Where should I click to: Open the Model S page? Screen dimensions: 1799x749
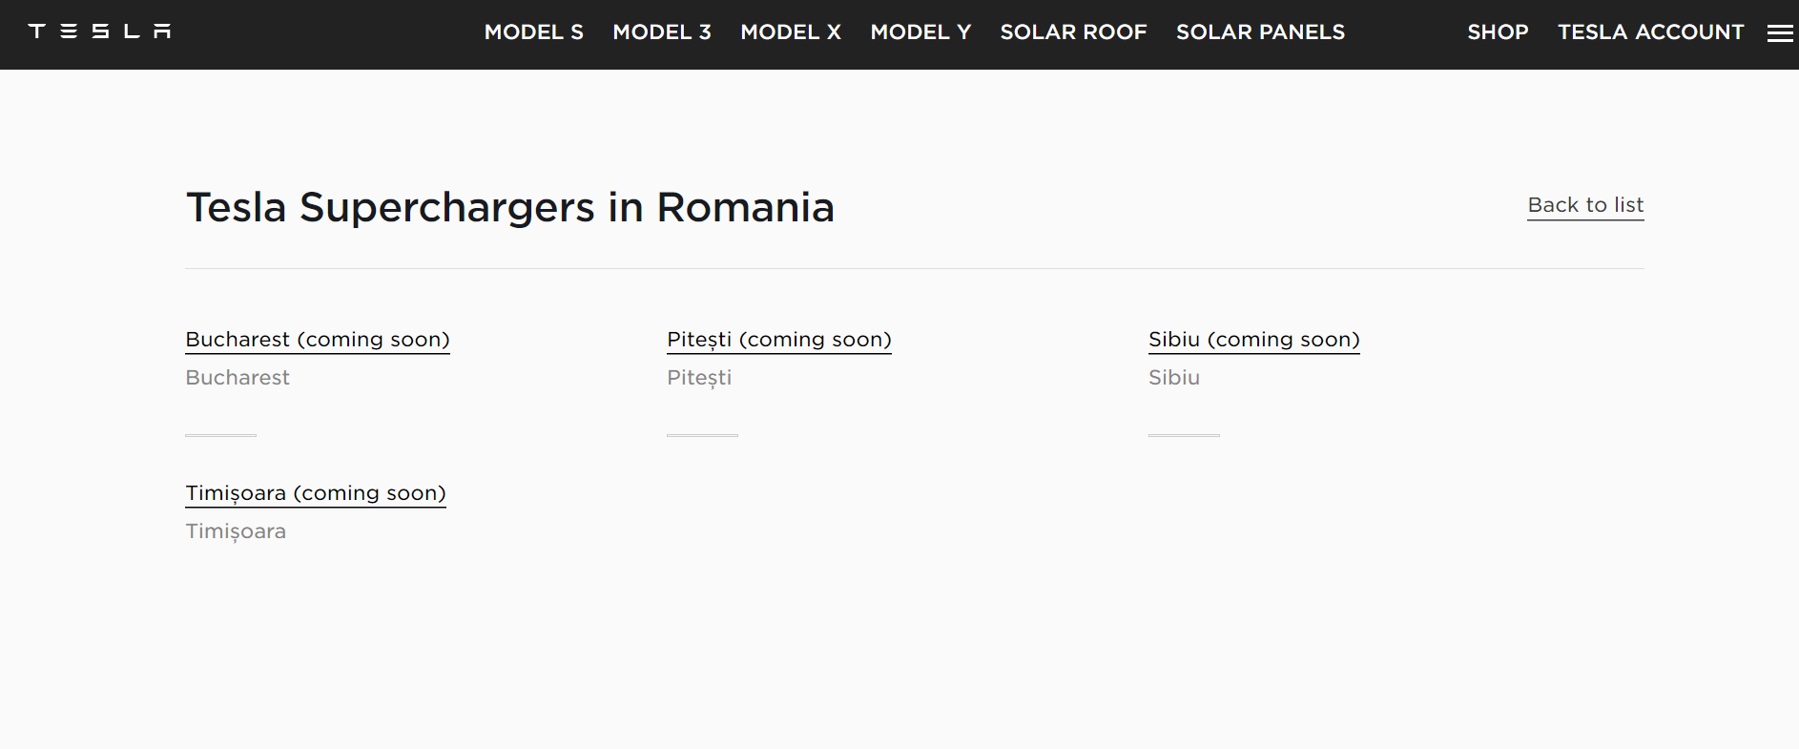click(x=533, y=32)
